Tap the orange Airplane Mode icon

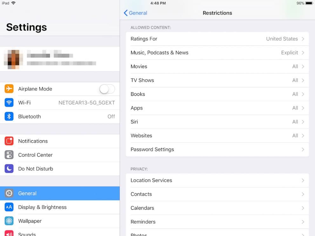(9, 89)
